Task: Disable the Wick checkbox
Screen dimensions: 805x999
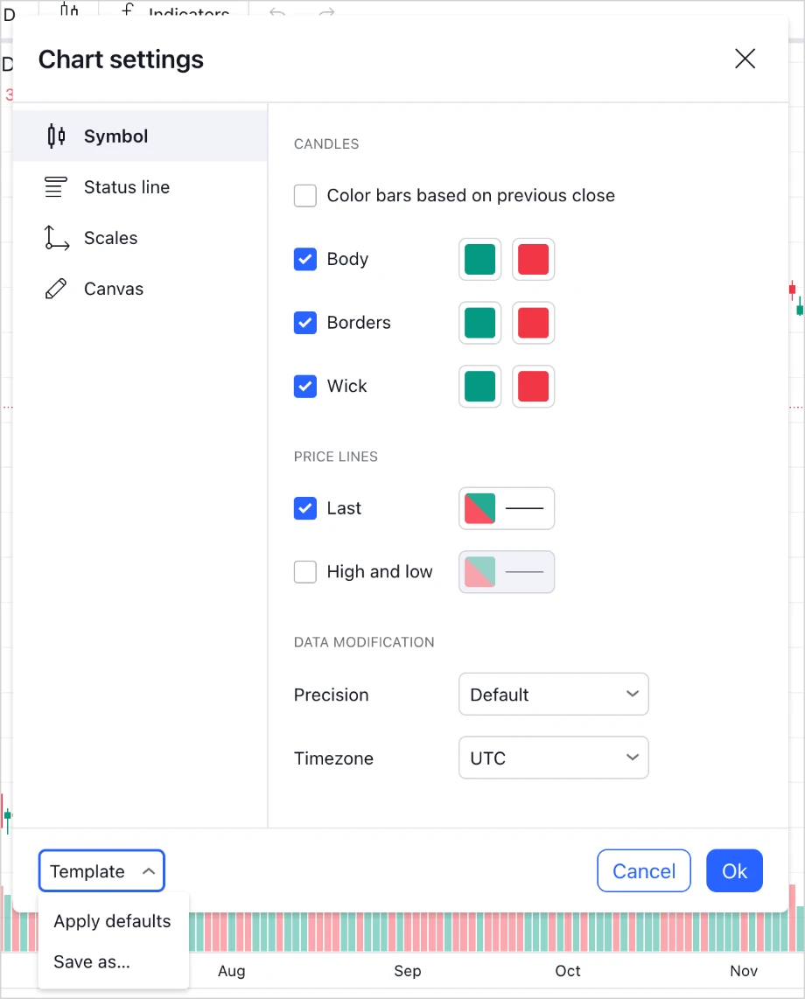Action: click(304, 386)
